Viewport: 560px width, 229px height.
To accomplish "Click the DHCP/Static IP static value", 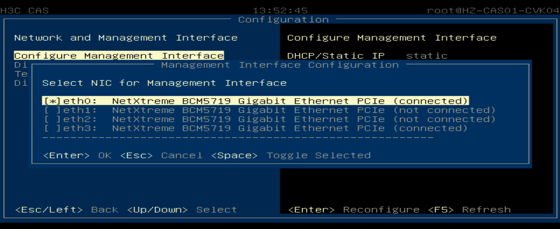I will click(427, 56).
